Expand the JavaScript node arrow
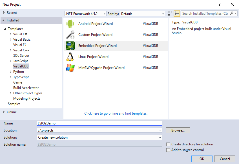Viewport: 239px width, 164px height. 10,61
